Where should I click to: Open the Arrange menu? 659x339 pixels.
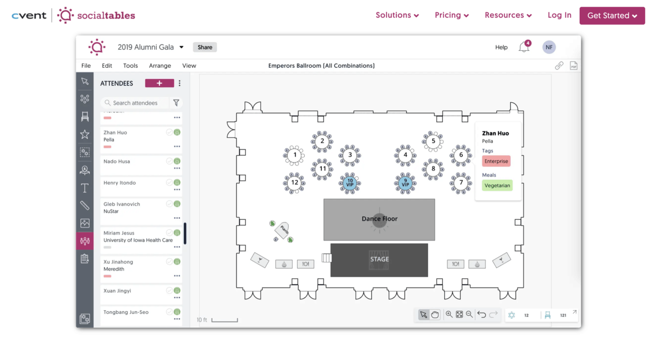click(x=160, y=66)
